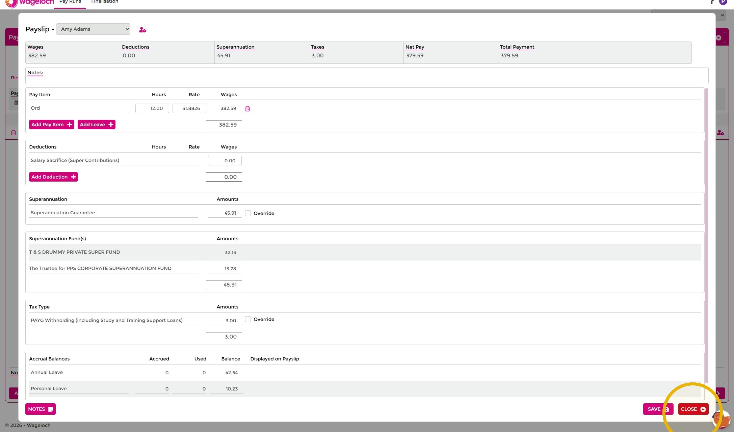Screen dimensions: 734x432
Task: Delete the Ord pay item row
Action: (x=247, y=109)
